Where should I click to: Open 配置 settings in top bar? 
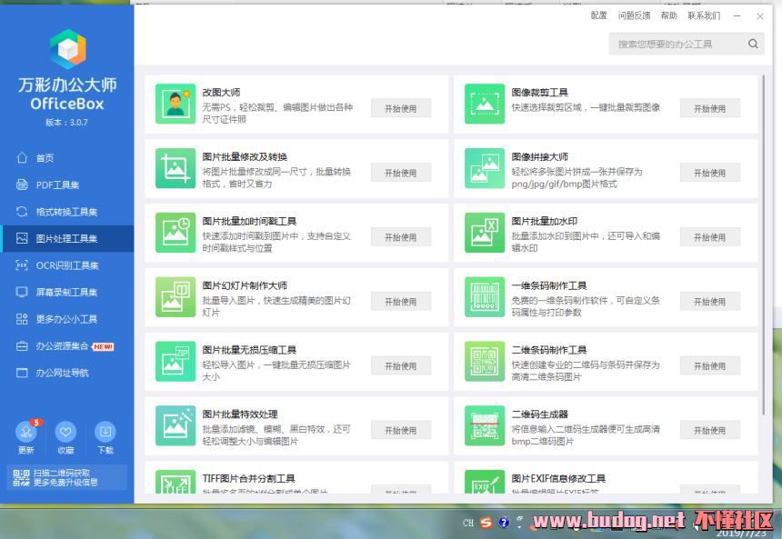pos(598,15)
